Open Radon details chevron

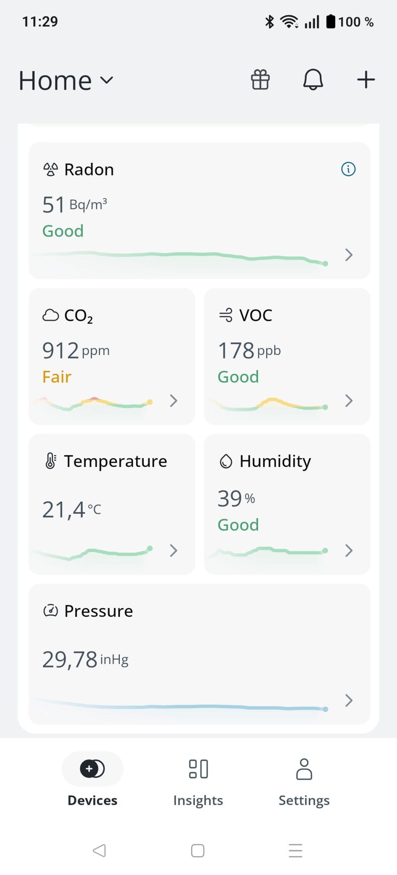[x=349, y=255]
